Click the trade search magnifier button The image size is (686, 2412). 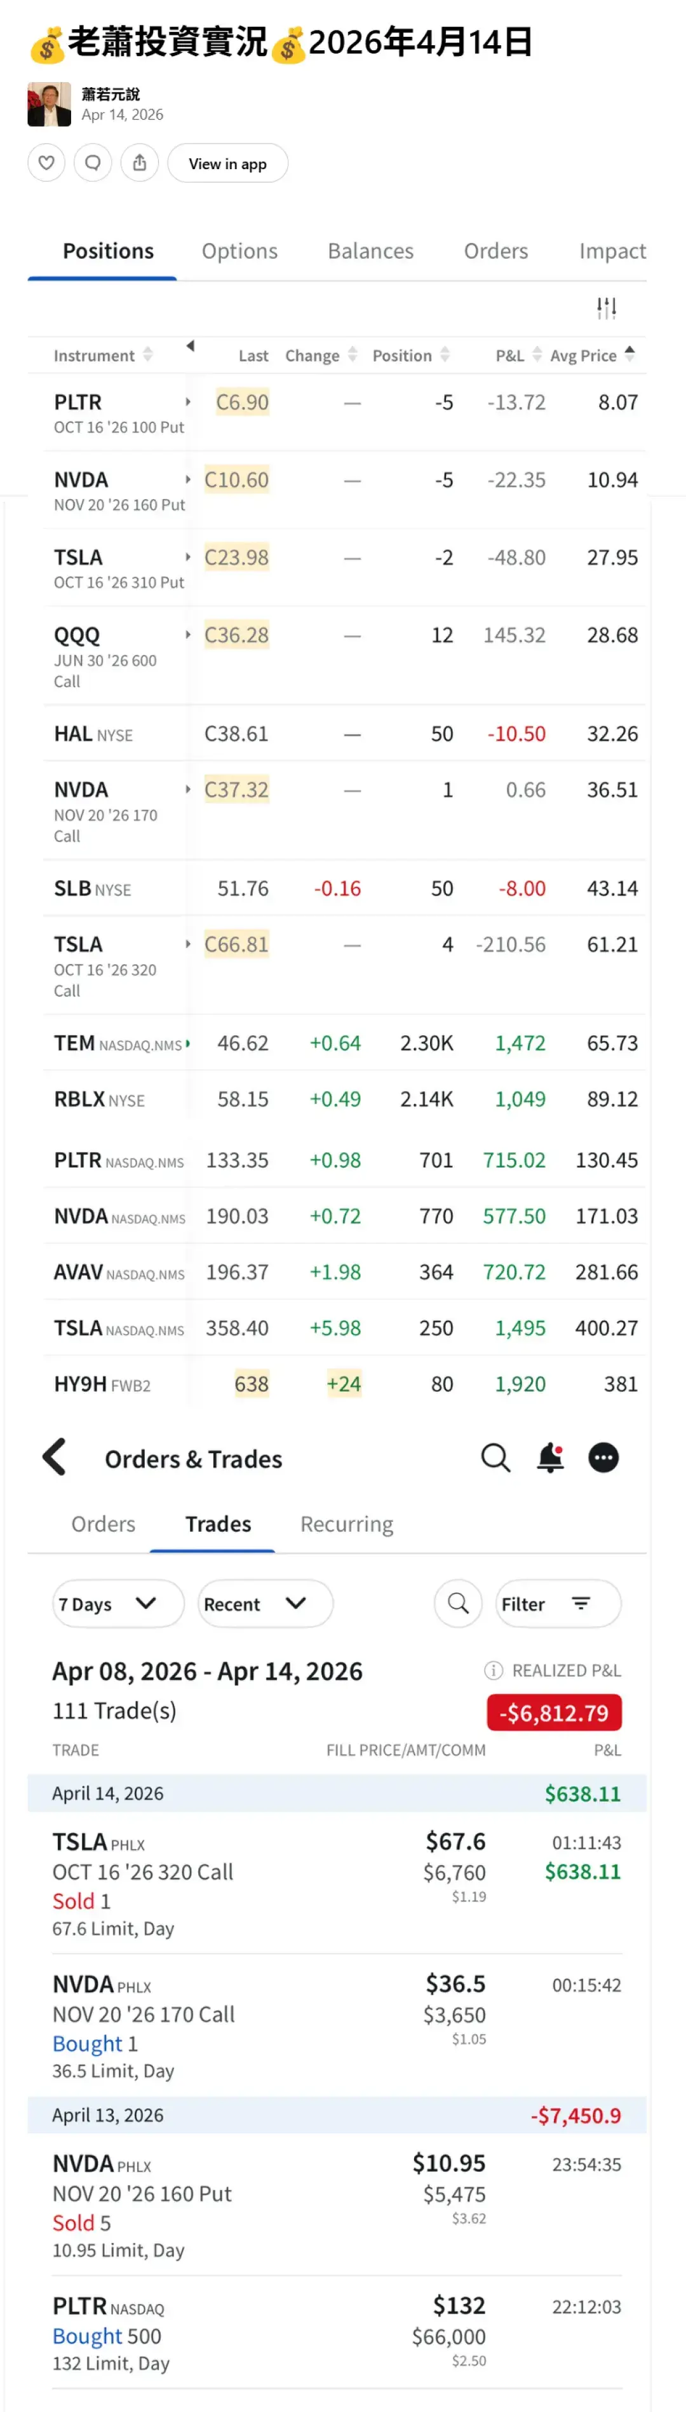(x=457, y=1603)
